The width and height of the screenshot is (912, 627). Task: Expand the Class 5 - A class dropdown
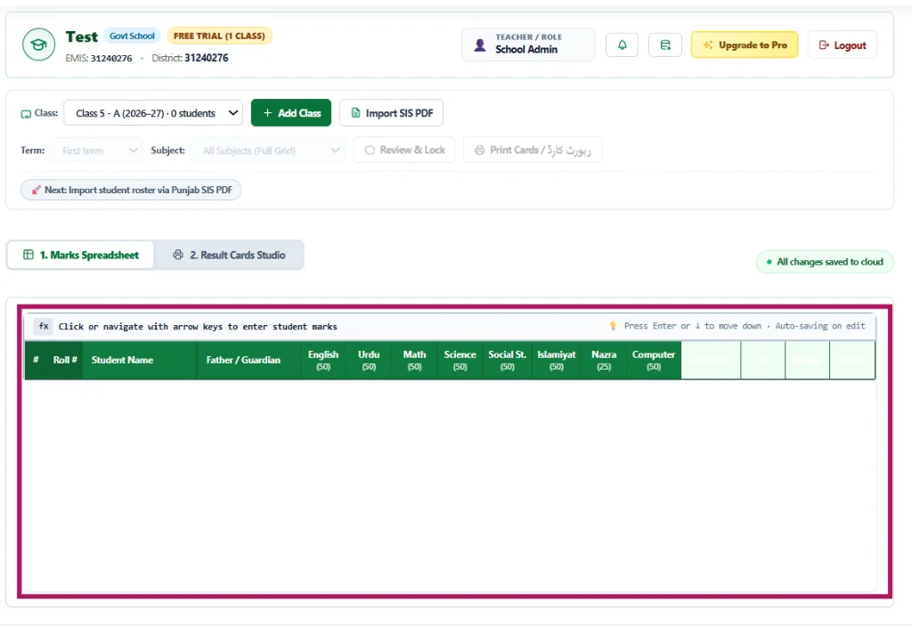click(x=153, y=113)
